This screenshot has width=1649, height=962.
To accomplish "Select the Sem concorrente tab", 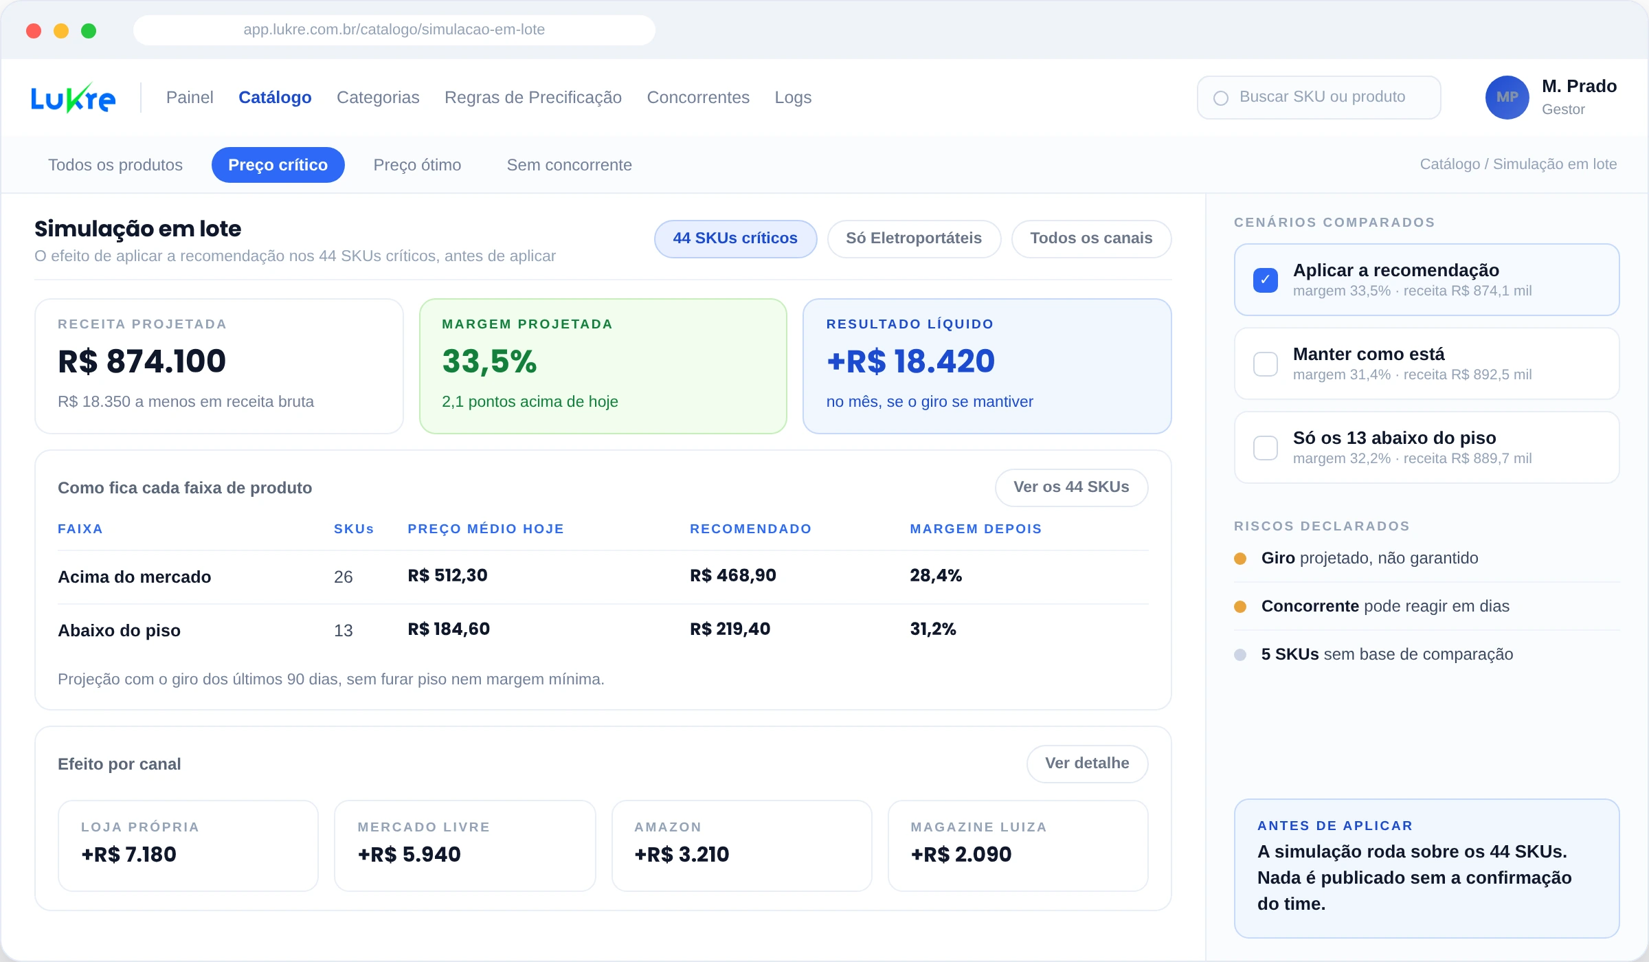I will pos(569,165).
